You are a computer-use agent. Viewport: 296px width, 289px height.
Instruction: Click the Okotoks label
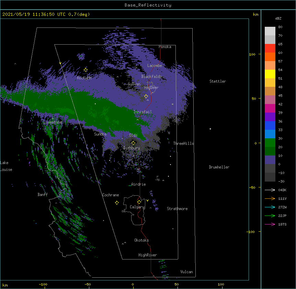coord(141,240)
